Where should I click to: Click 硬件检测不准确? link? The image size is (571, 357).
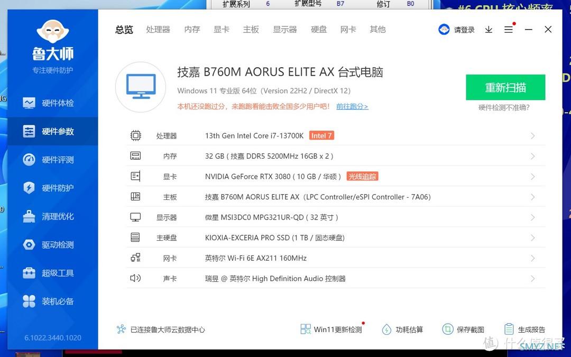[x=504, y=107]
